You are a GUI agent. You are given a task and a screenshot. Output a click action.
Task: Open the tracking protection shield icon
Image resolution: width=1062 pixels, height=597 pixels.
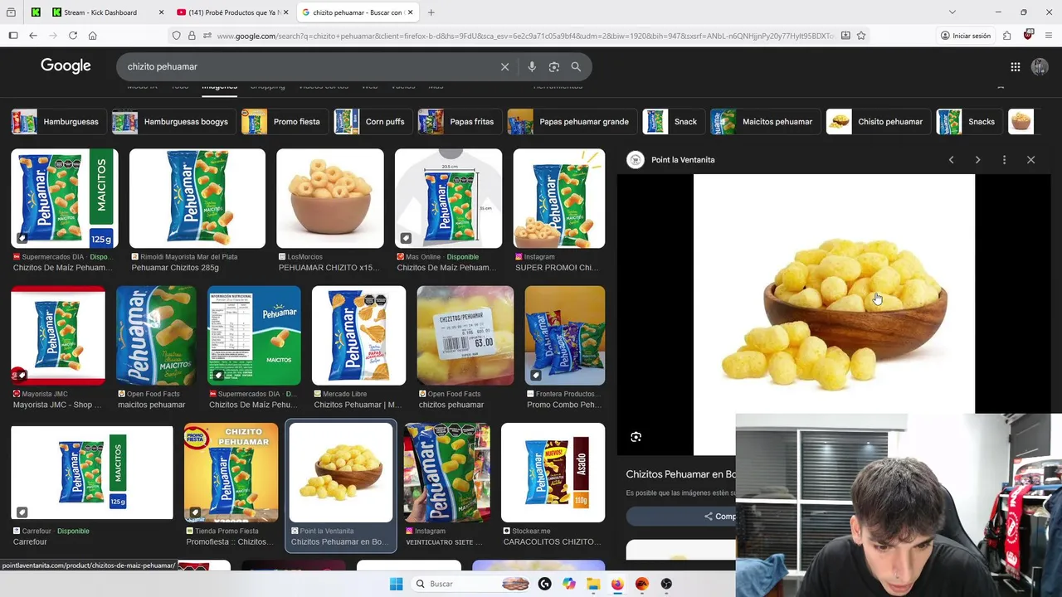click(x=176, y=36)
